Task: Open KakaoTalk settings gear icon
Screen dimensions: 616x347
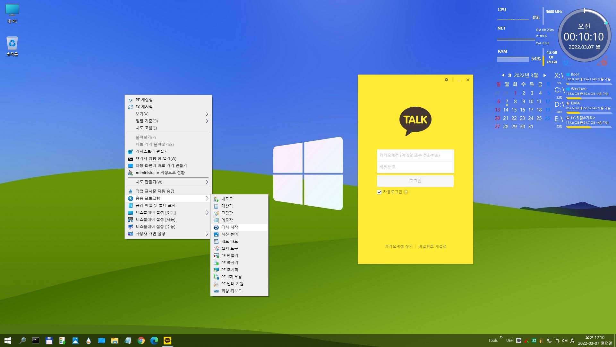Action: click(446, 80)
